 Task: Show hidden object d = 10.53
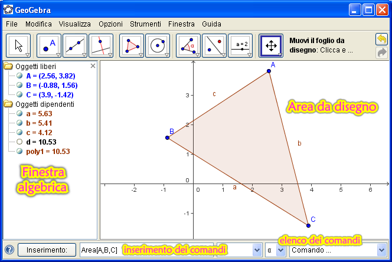pyautogui.click(x=19, y=142)
